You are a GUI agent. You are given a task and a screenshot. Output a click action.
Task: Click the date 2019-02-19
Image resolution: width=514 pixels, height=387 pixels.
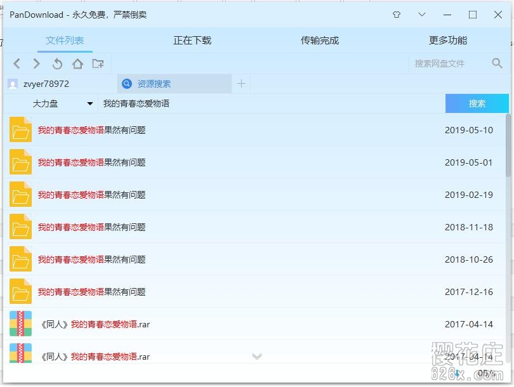pos(469,195)
